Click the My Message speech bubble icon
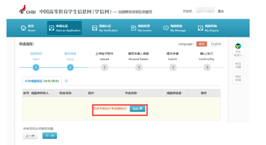This screenshot has width=266, height=145. (166, 28)
